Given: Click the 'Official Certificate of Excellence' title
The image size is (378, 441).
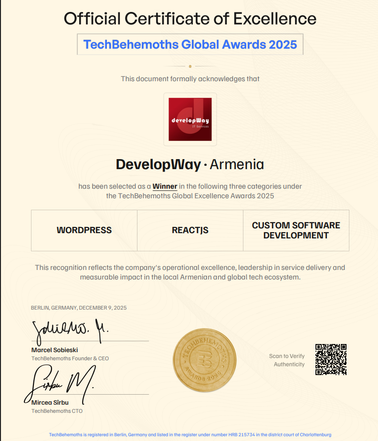Looking at the screenshot, I should 190,19.
